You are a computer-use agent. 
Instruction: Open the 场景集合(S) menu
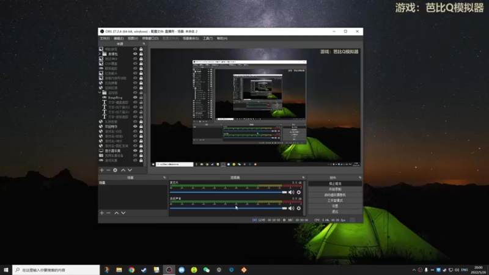(x=191, y=38)
